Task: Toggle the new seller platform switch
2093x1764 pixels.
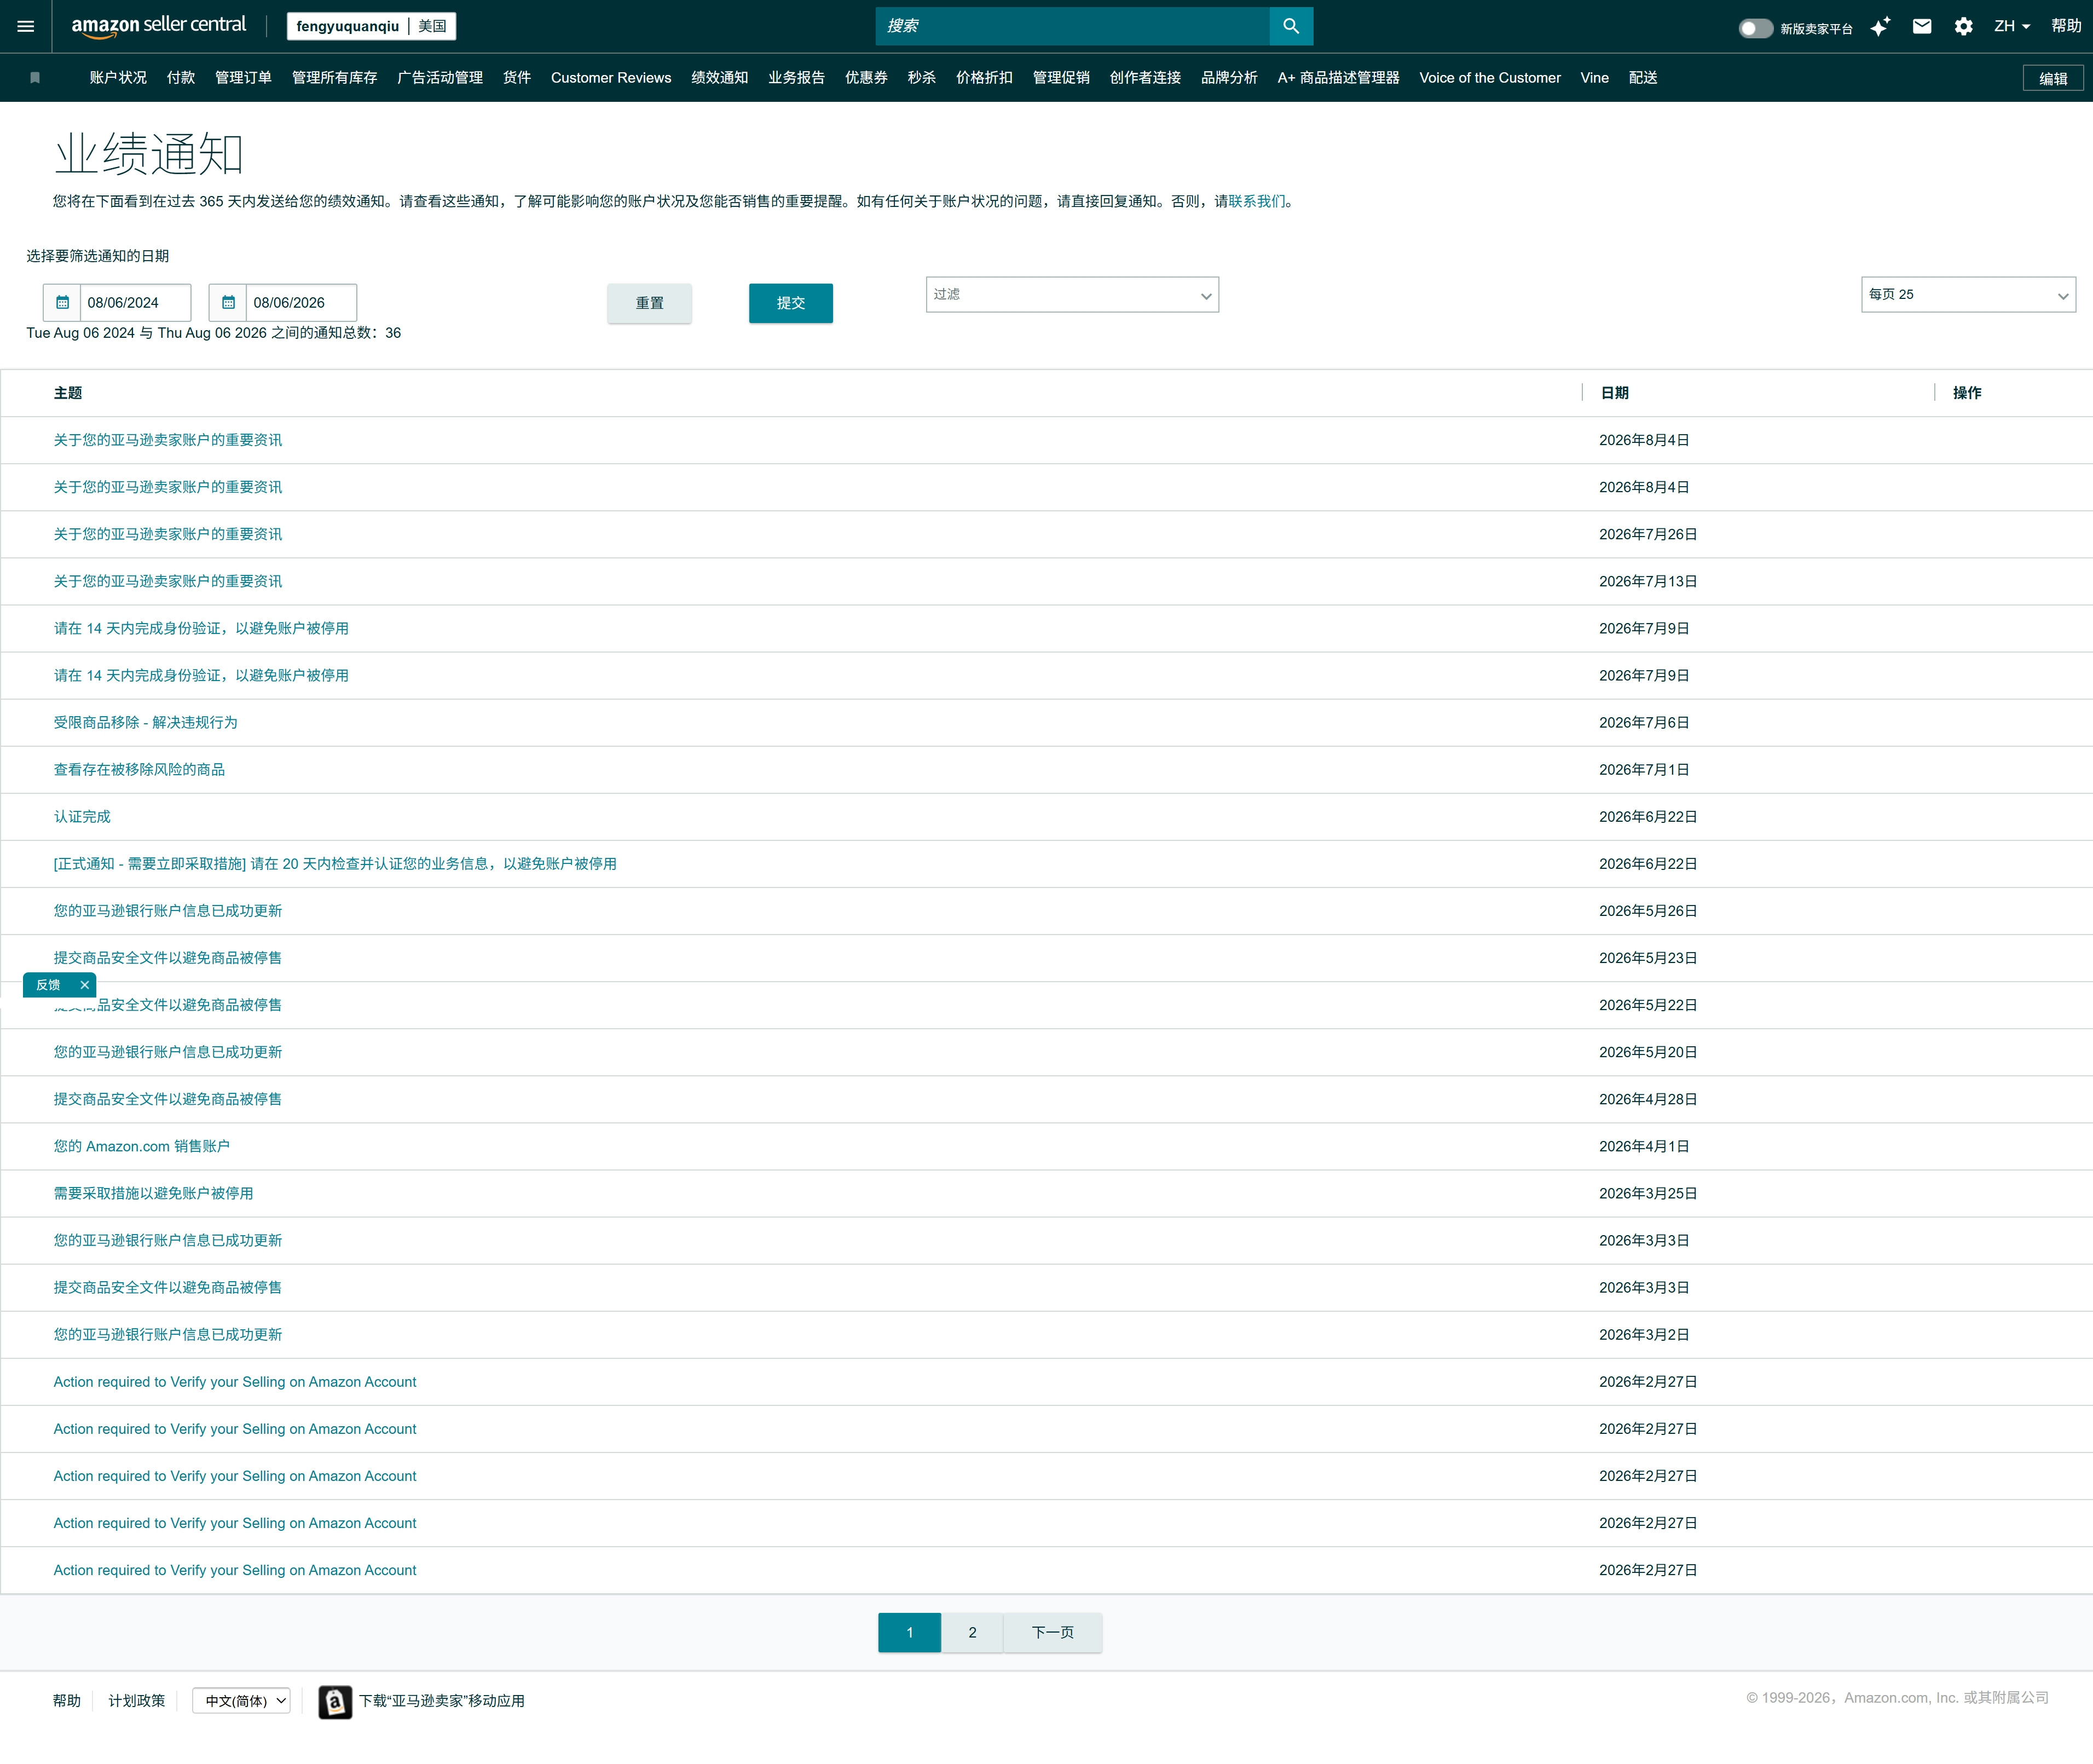Action: coord(1755,28)
